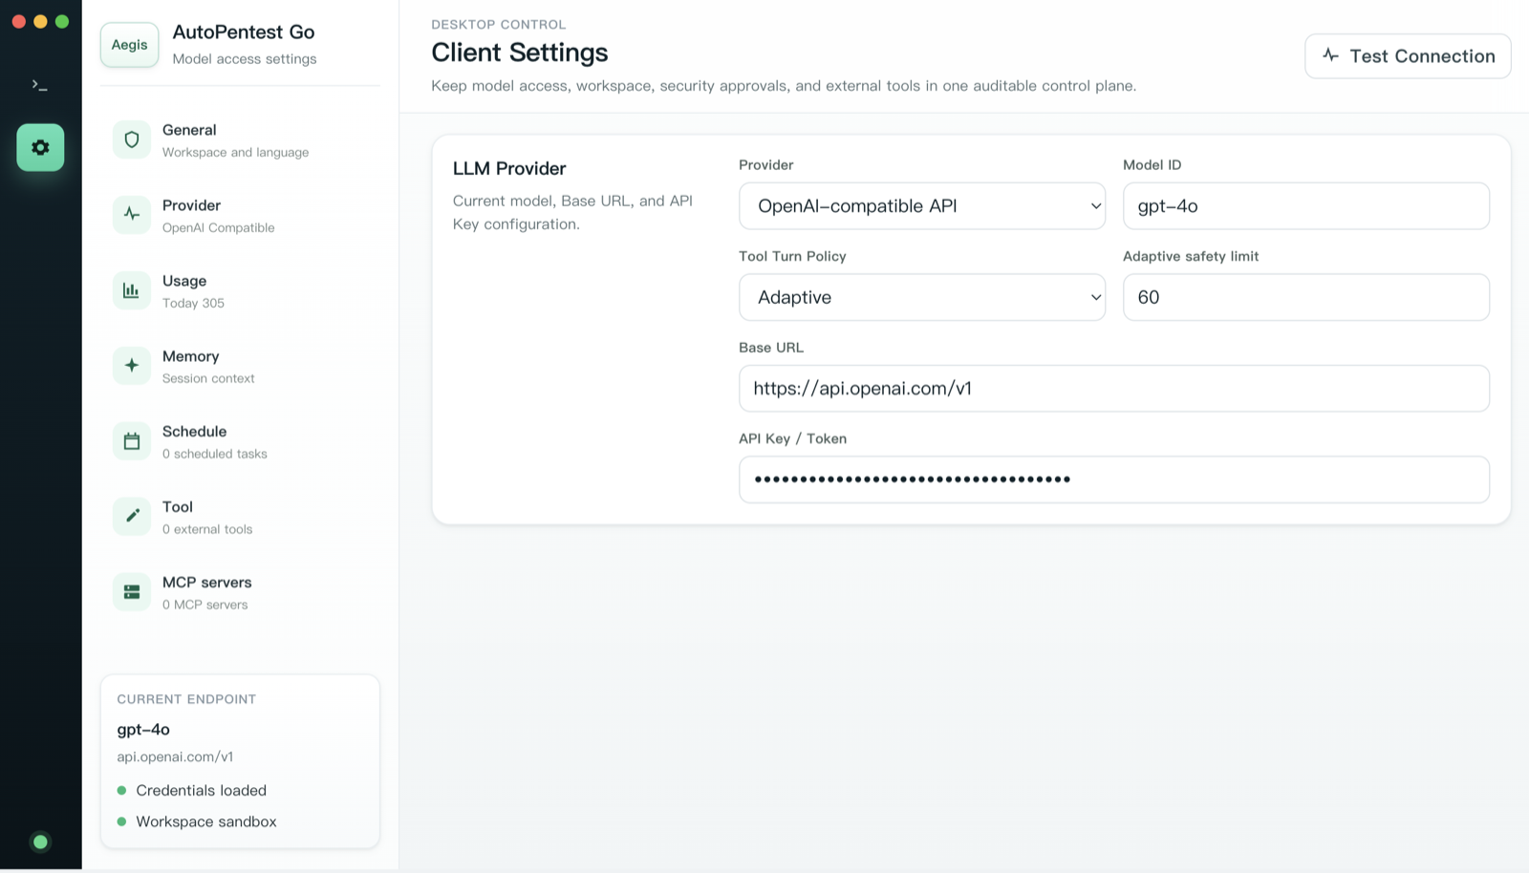Screen dimensions: 1529x873
Task: Open the MCP servers section
Action: coord(240,592)
